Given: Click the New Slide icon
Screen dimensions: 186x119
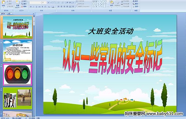Looking at the screenshot, I should 18,4.
